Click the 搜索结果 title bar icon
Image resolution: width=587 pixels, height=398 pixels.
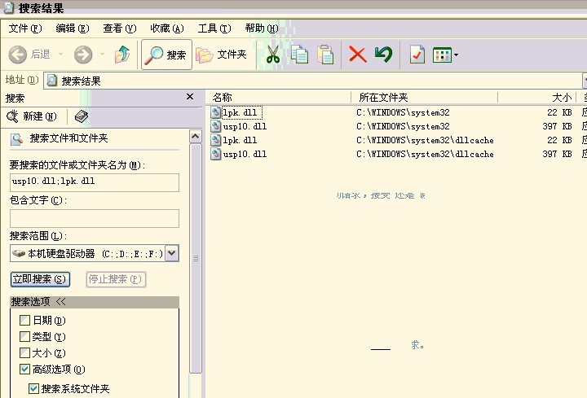9,8
